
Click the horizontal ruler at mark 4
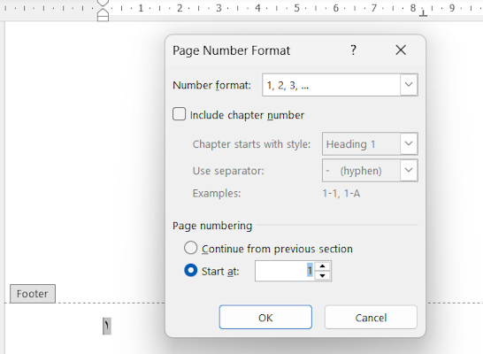point(257,8)
